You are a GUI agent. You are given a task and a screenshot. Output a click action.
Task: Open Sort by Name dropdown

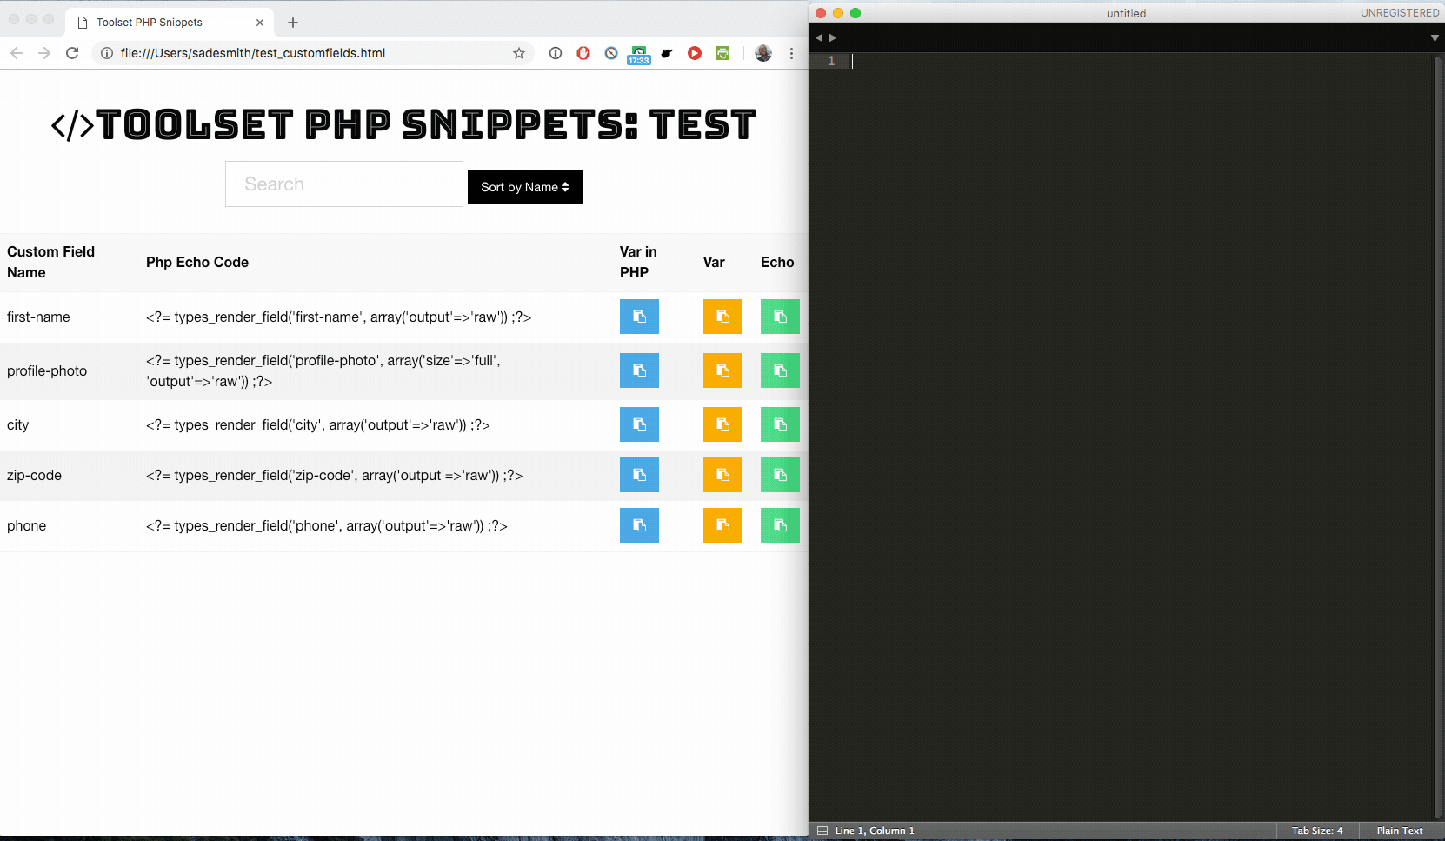tap(525, 187)
